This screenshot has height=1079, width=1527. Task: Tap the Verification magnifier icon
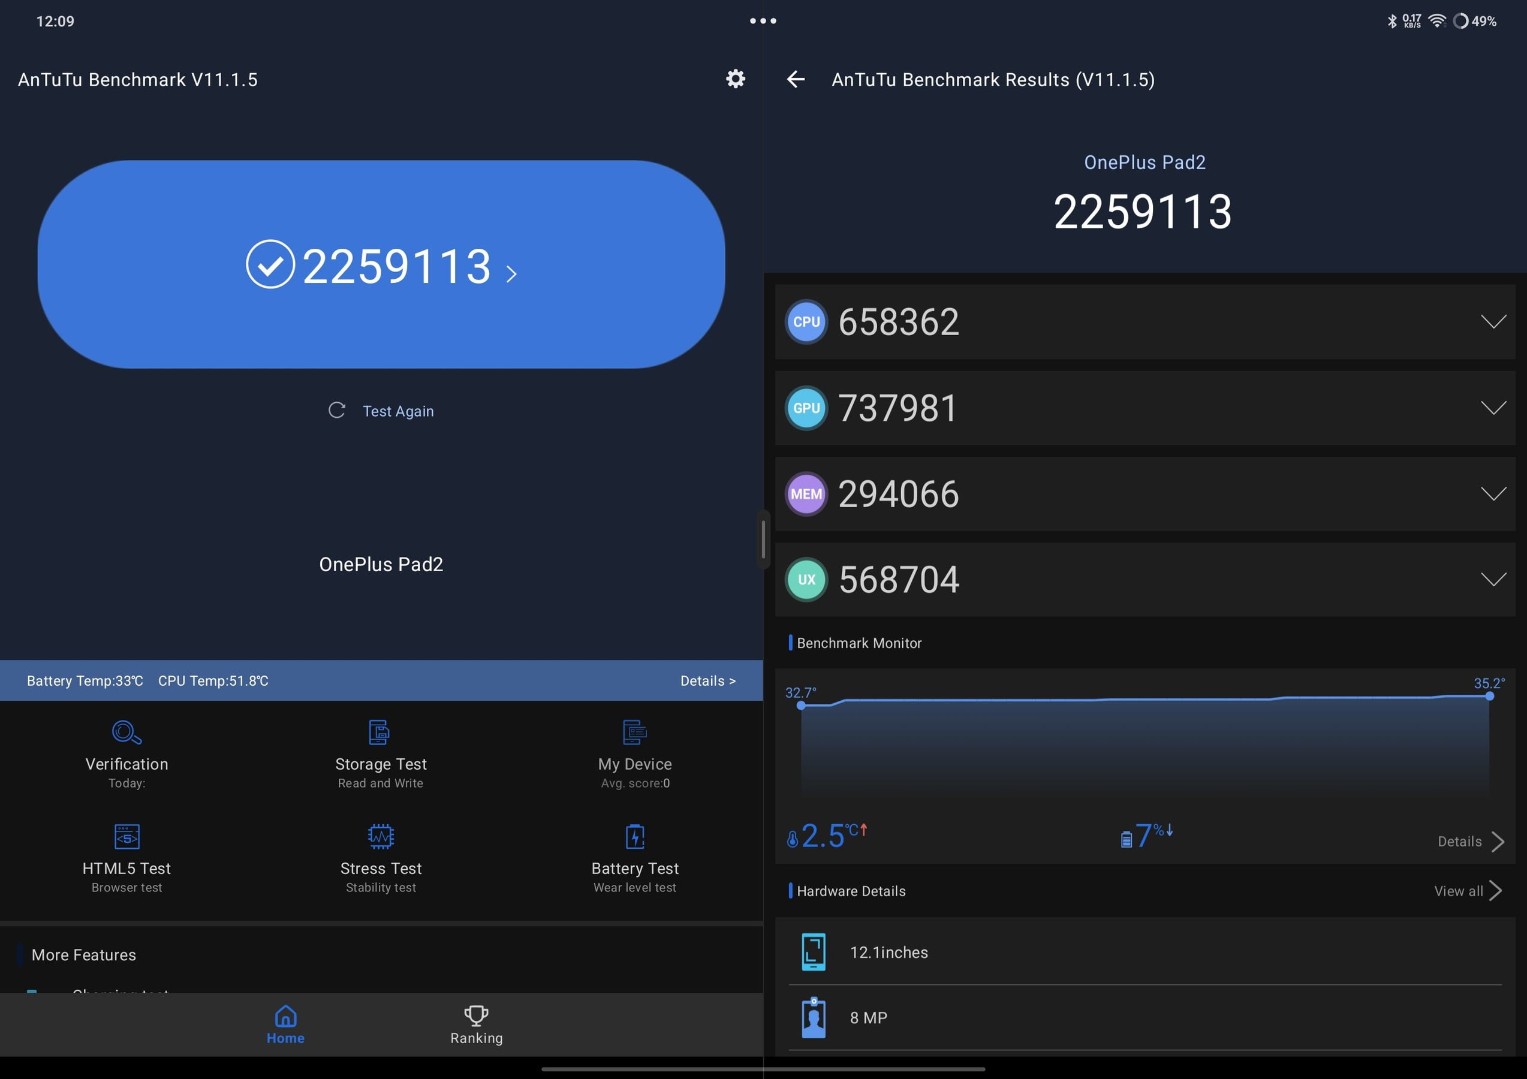127,732
